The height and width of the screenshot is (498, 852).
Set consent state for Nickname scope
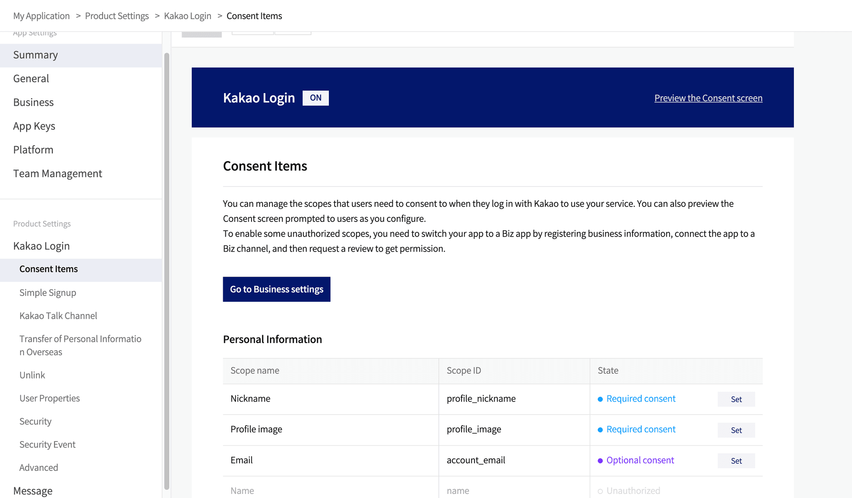[736, 399]
